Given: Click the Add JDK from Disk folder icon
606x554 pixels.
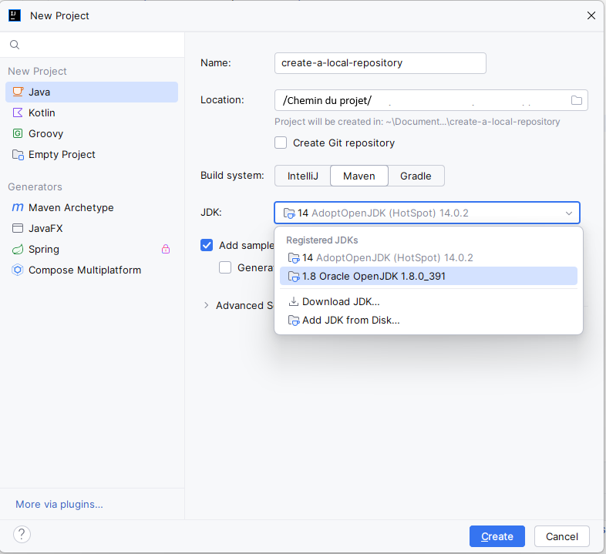Looking at the screenshot, I should (294, 321).
